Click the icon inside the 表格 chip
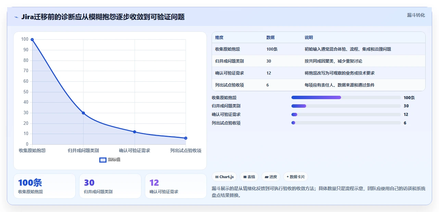 click(245, 177)
